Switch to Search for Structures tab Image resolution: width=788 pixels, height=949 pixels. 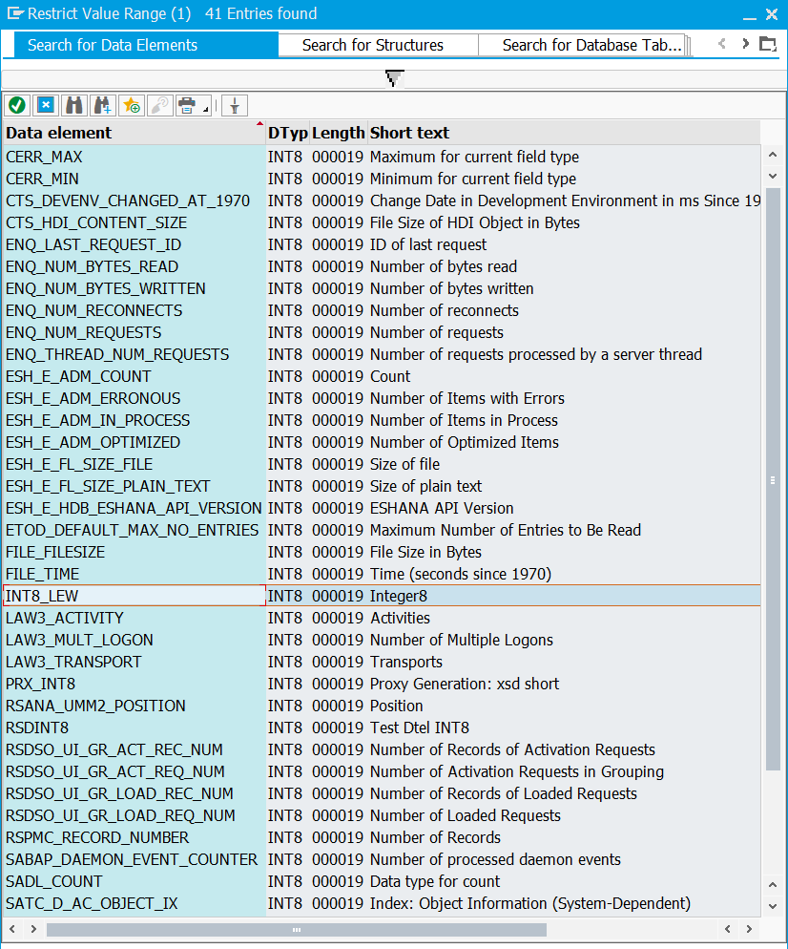(x=372, y=45)
